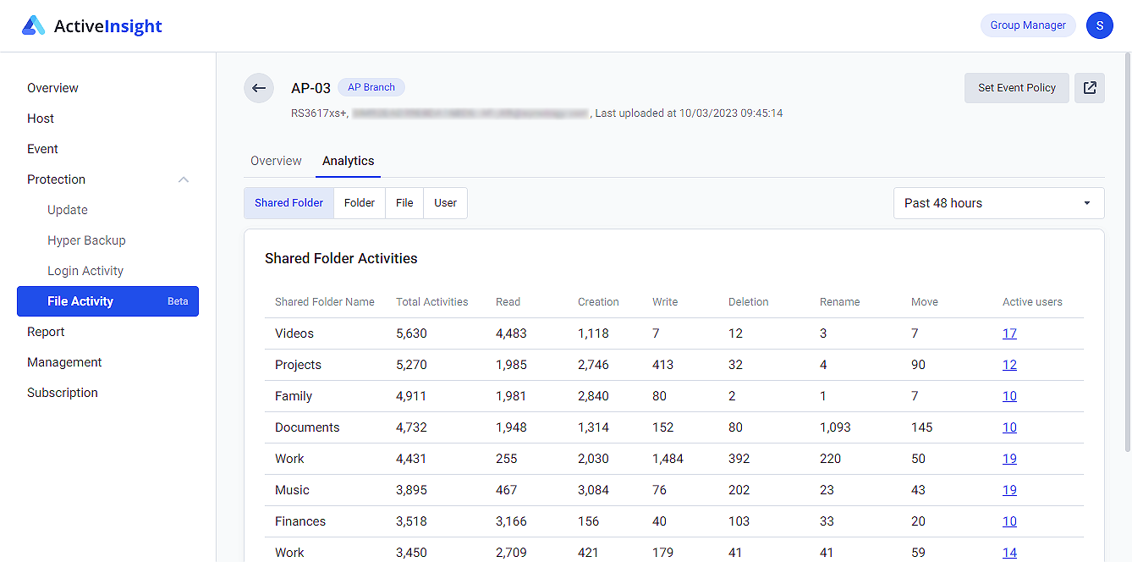
Task: Click the Deletion column header
Action: click(748, 302)
